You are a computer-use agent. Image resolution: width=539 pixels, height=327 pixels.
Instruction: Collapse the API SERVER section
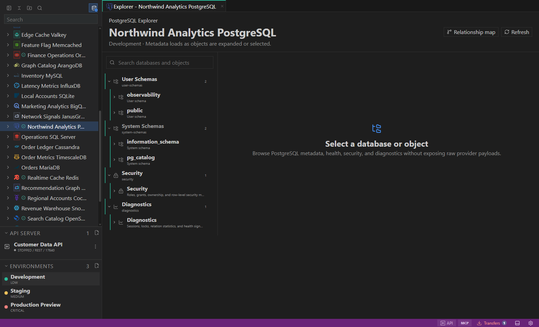(x=6, y=233)
